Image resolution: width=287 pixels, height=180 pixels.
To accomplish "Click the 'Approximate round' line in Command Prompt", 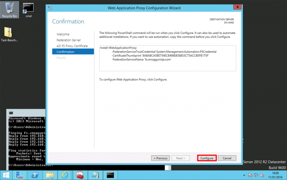I will click(x=27, y=156).
